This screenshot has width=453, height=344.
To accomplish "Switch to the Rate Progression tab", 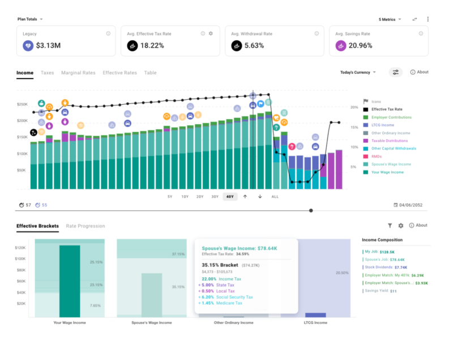I will [86, 226].
